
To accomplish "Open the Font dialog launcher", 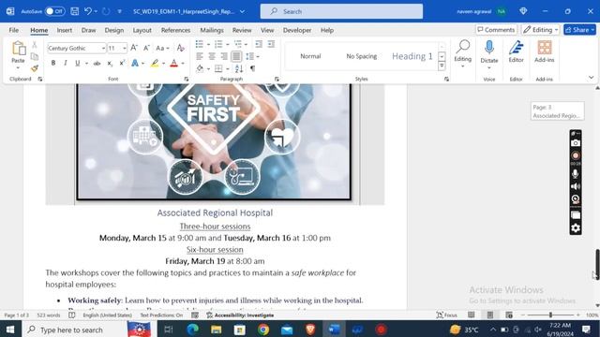I will point(187,79).
